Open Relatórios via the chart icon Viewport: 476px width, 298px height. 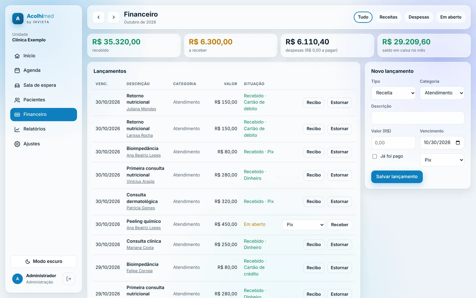coord(17,129)
